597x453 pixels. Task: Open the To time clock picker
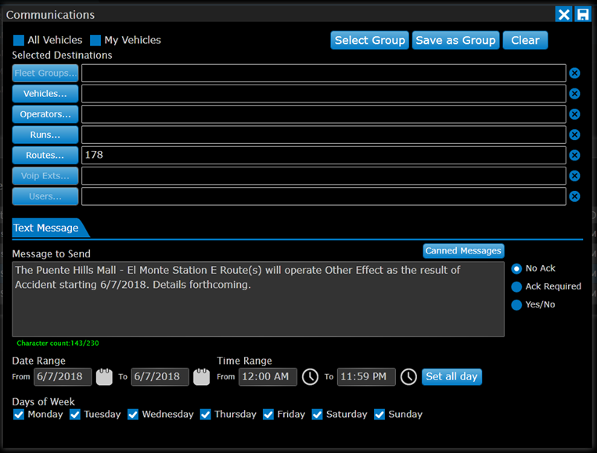pyautogui.click(x=408, y=377)
